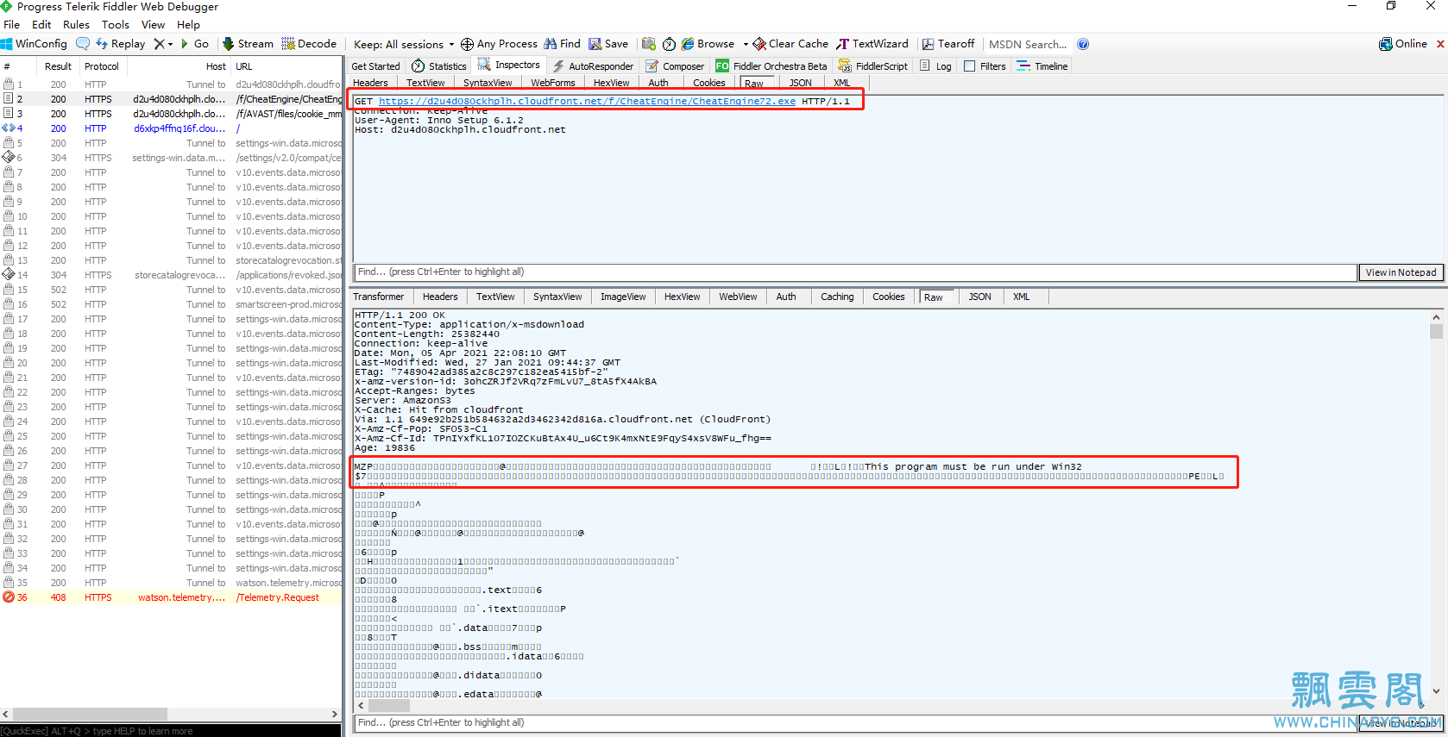Select request Cookies inspector tab
This screenshot has width=1448, height=737.
click(x=709, y=83)
